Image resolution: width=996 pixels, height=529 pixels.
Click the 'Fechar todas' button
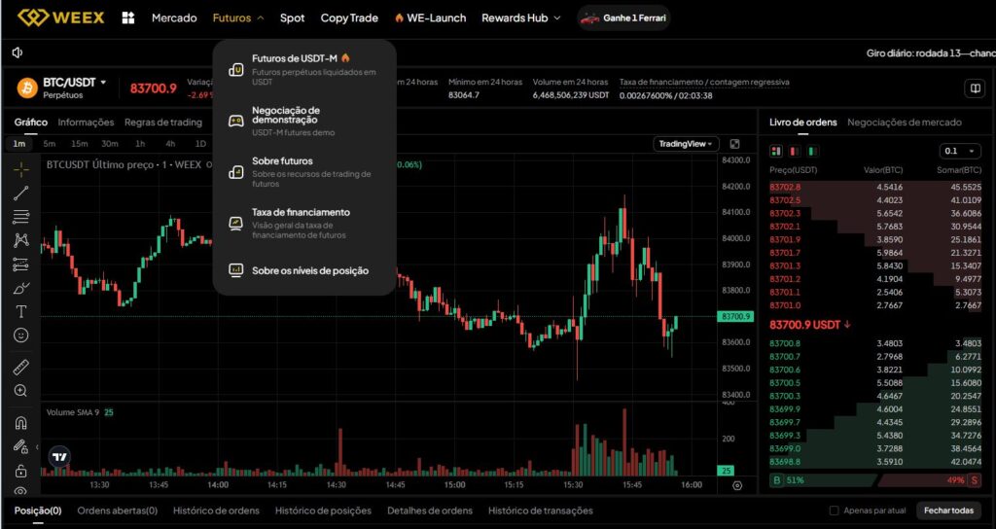click(x=948, y=511)
